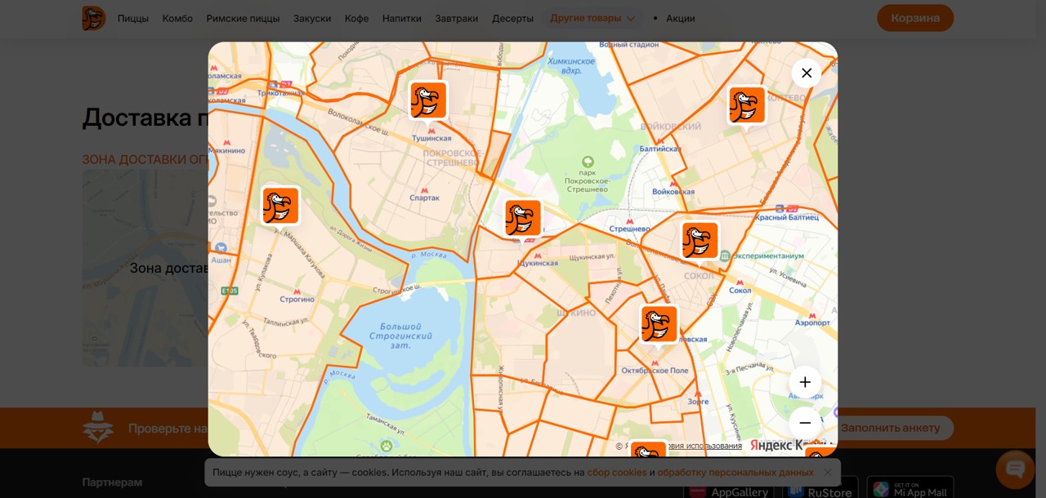The image size is (1046, 498).
Task: Click the Аэропорт metro label on the map
Action: [x=812, y=322]
